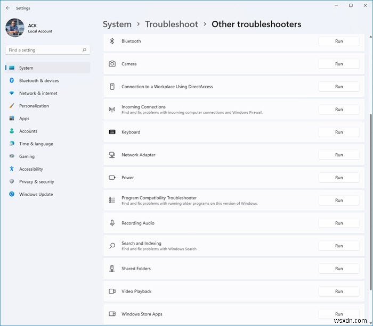This screenshot has height=326, width=373.
Task: Click the Recording Audio microphone icon
Action: (112, 223)
